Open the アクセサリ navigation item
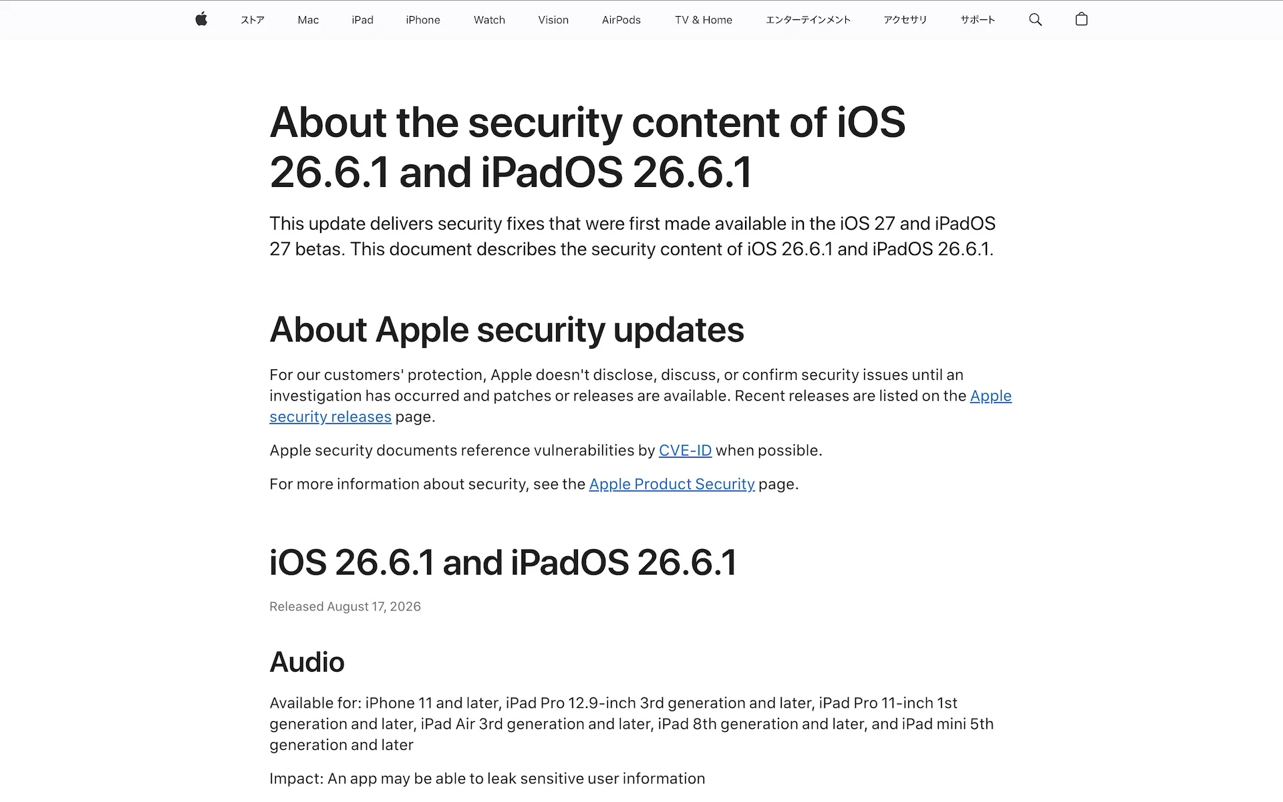The width and height of the screenshot is (1283, 802). coord(905,20)
